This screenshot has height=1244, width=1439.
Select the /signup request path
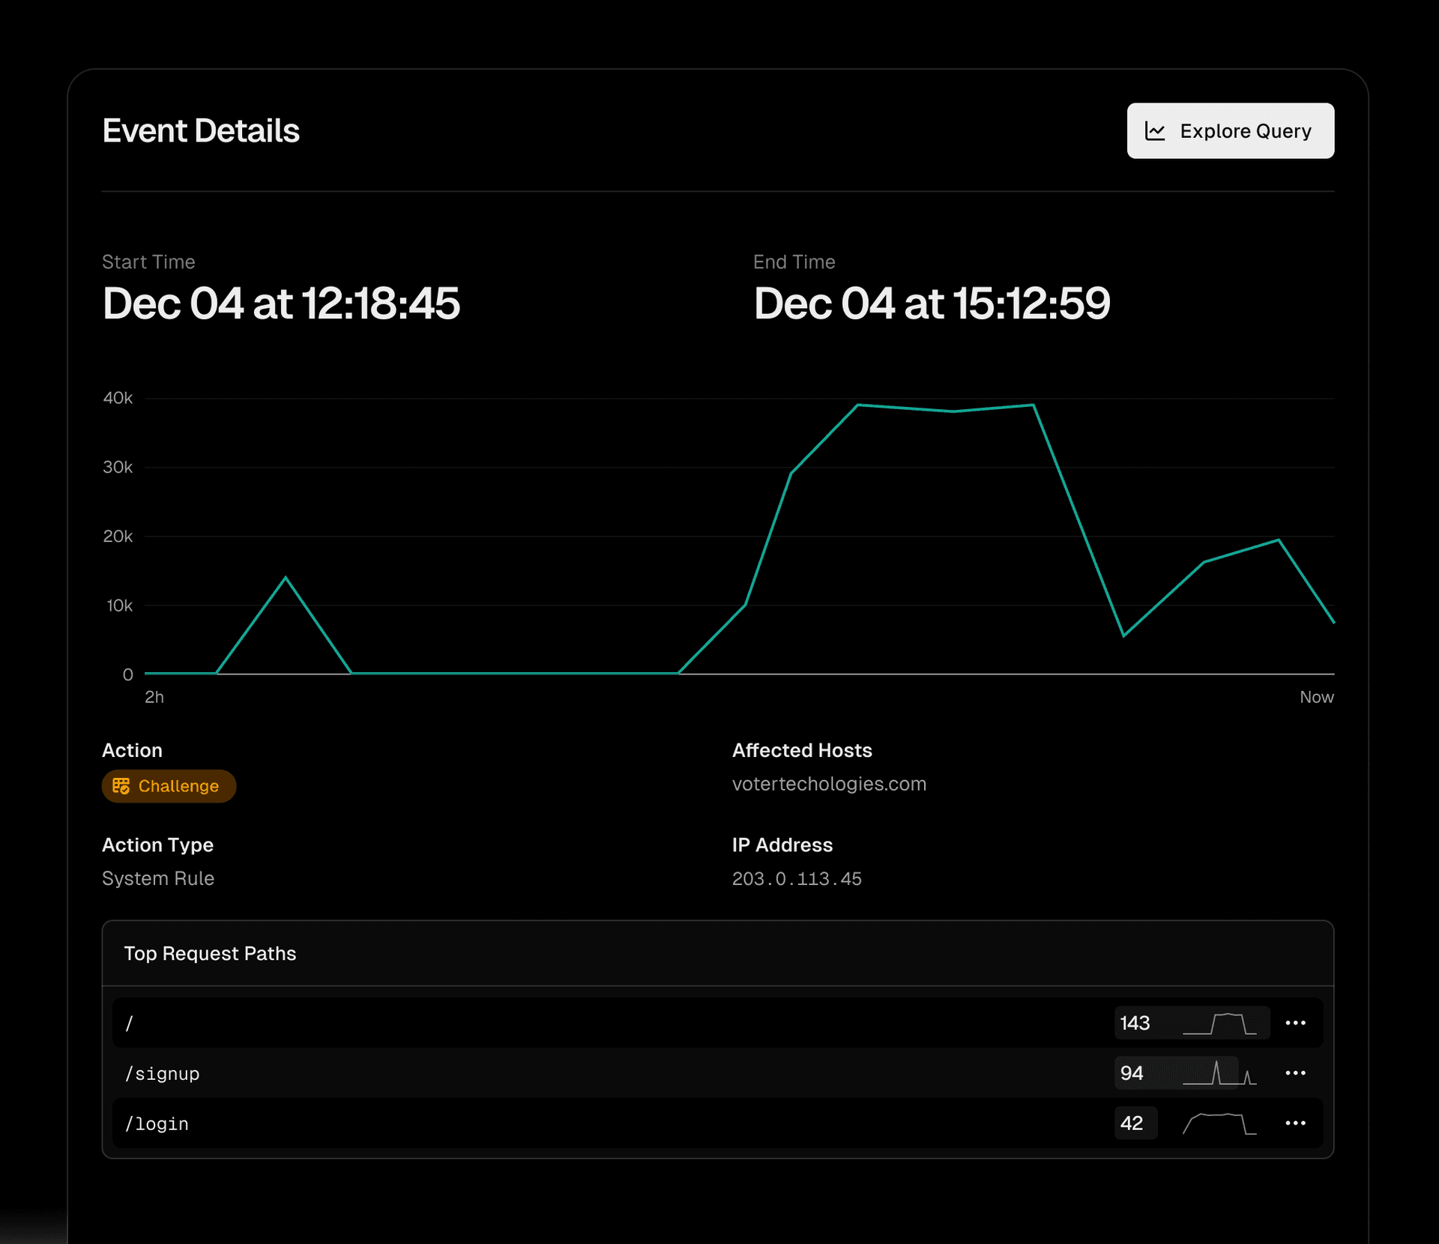[x=163, y=1074]
